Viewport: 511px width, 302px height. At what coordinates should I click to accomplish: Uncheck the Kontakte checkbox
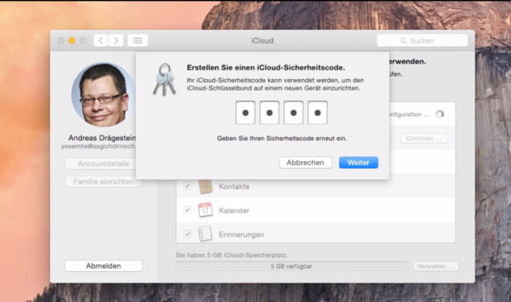click(x=187, y=186)
